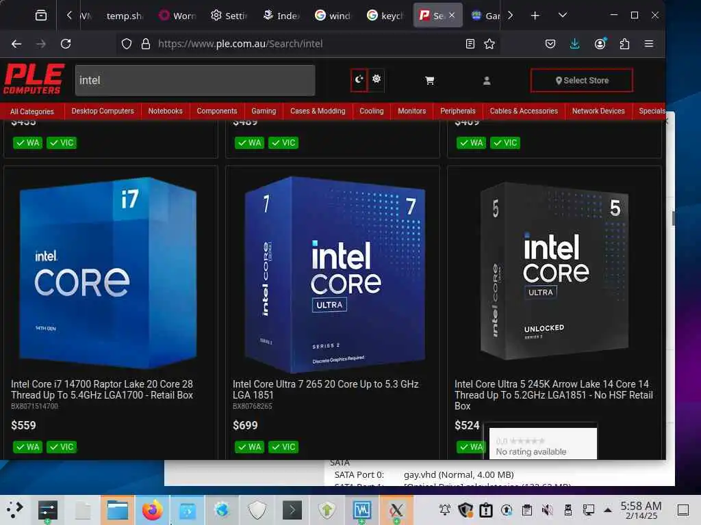The height and width of the screenshot is (525, 701).
Task: Open the Core i7 14700 product image
Action: coord(109,273)
